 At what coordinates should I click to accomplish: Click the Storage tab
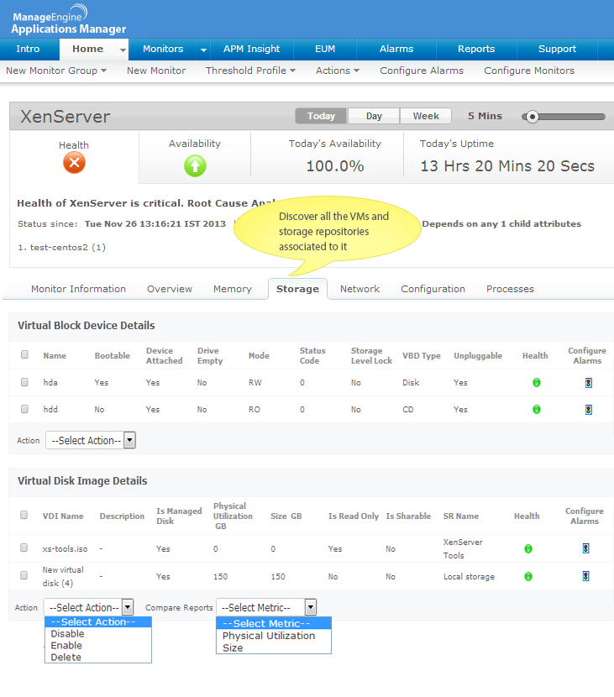point(297,289)
